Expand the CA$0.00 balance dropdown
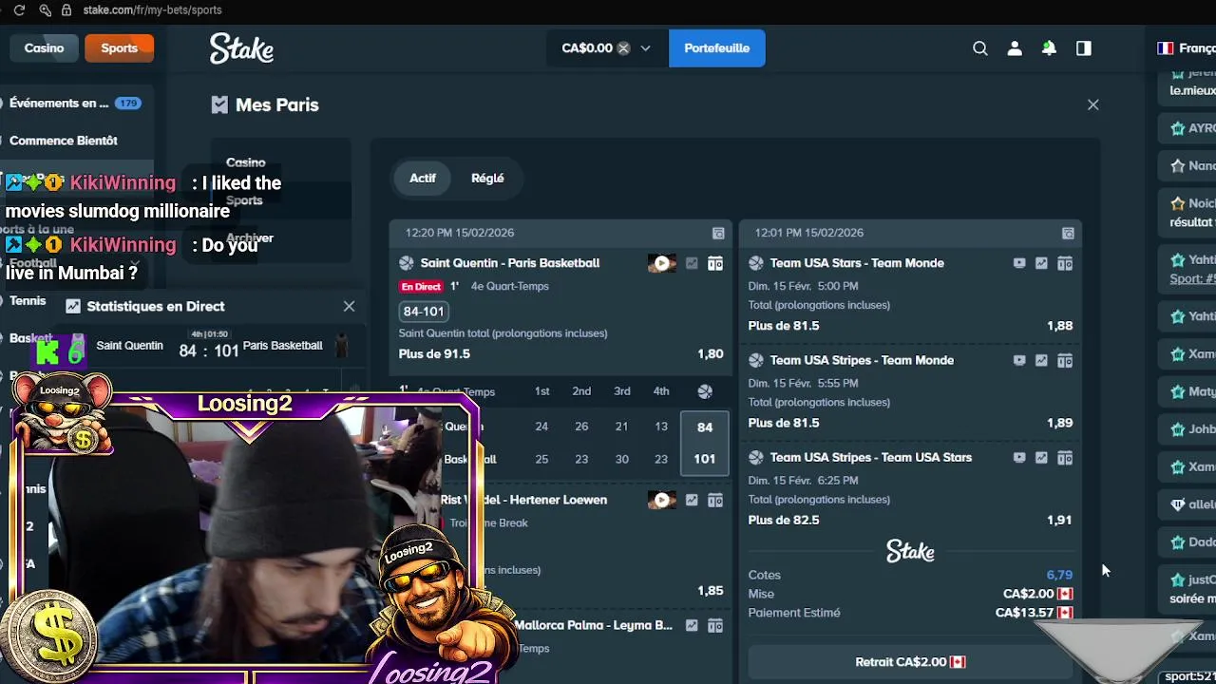This screenshot has height=684, width=1216. [646, 48]
